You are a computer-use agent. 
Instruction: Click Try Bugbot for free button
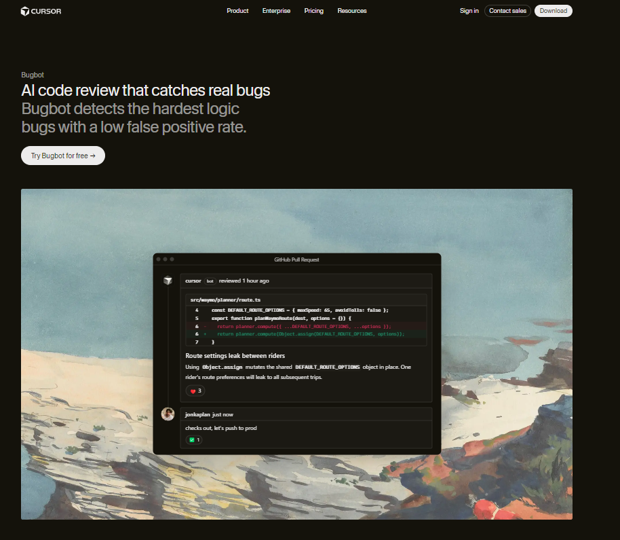click(x=63, y=156)
